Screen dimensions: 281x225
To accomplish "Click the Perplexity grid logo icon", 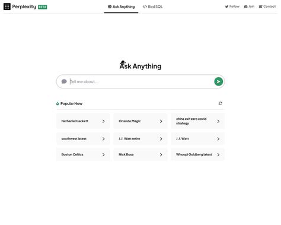I will click(7, 7).
